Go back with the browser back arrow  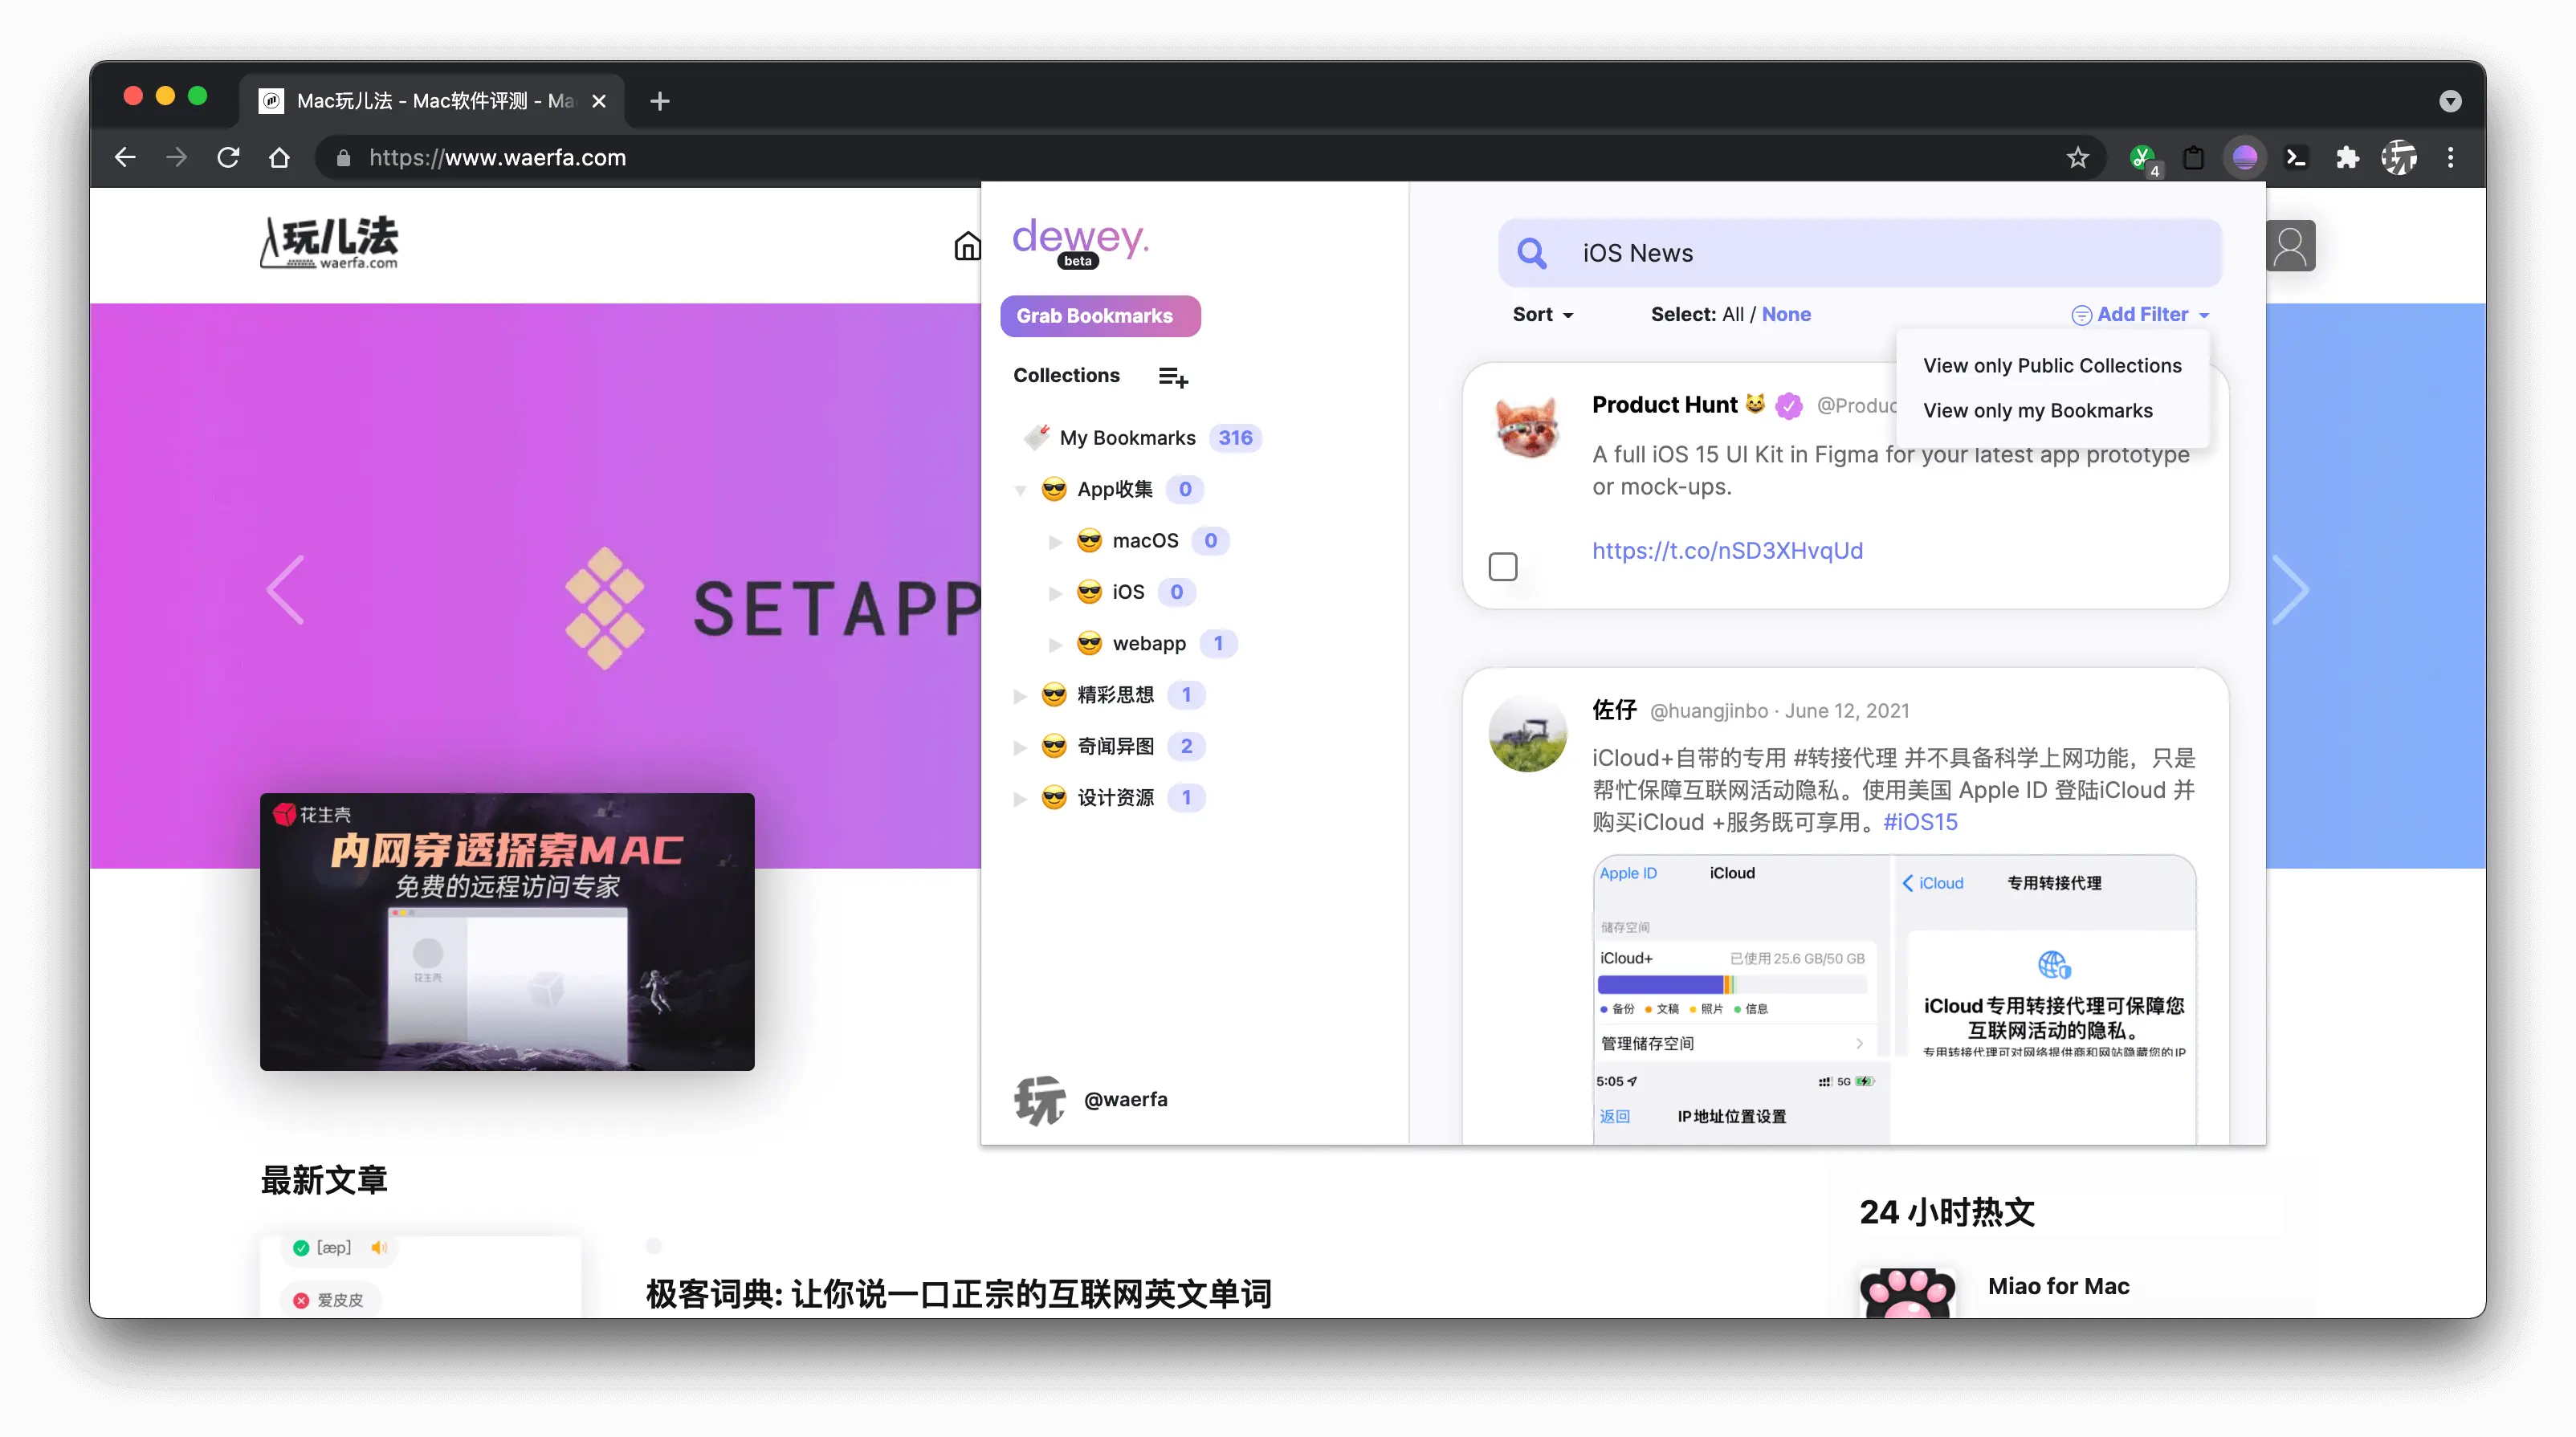pyautogui.click(x=126, y=158)
